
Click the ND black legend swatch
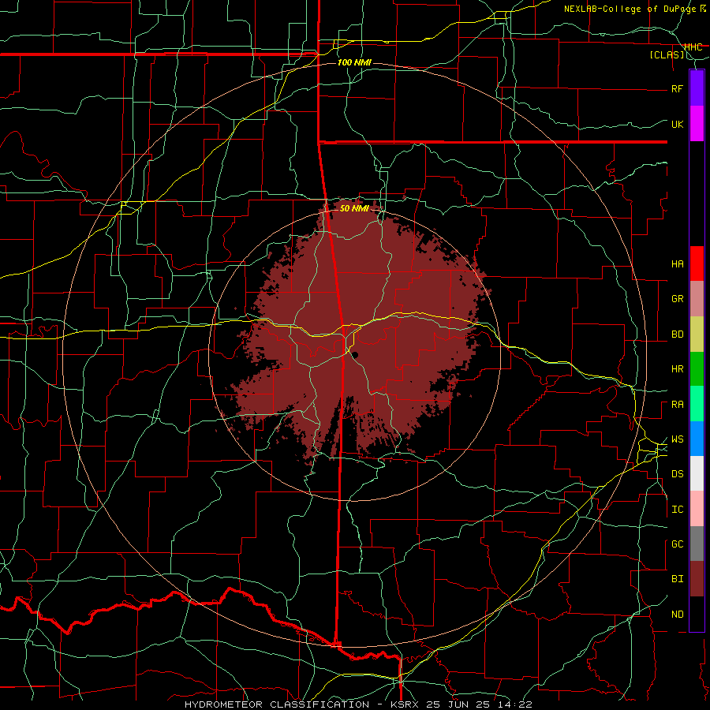[x=697, y=614]
